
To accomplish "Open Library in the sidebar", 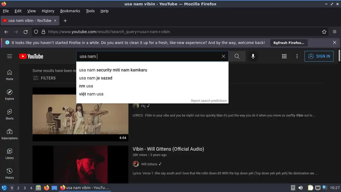I will (10, 154).
